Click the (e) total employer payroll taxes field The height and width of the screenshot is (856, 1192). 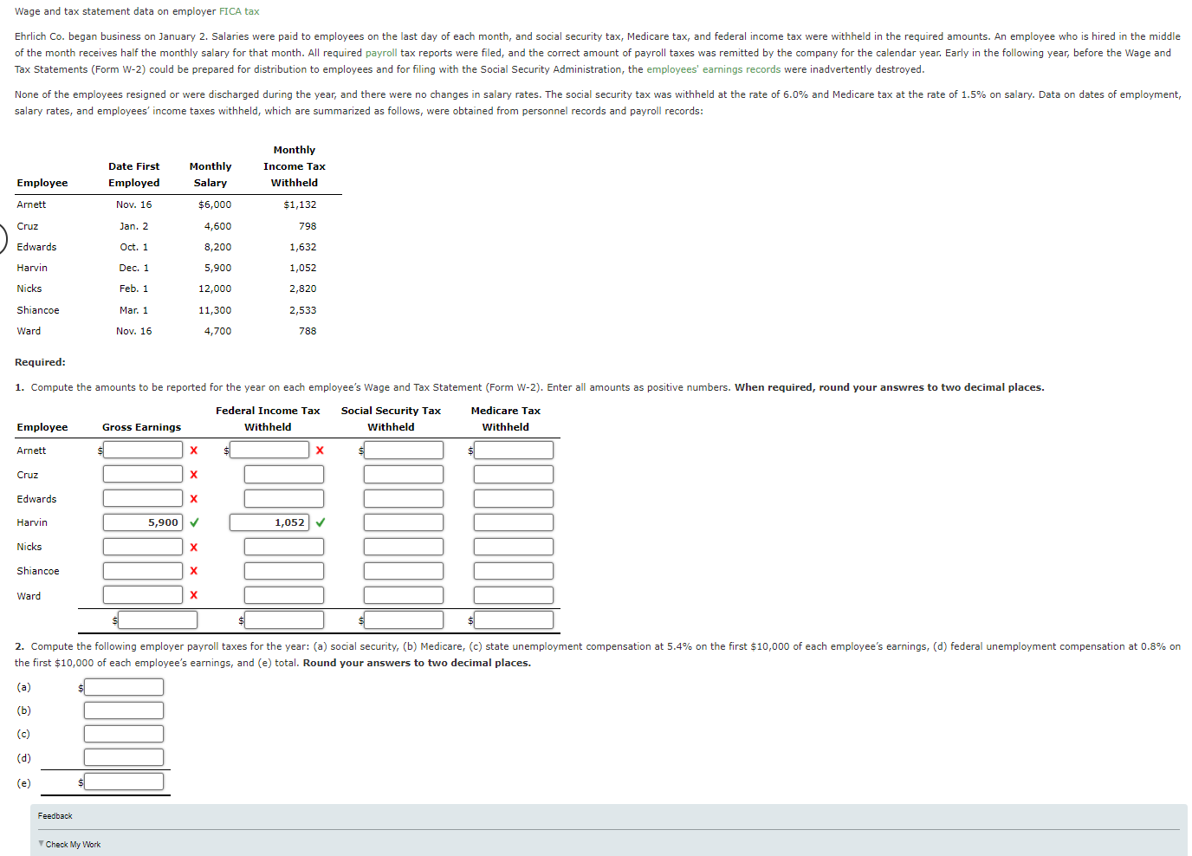[123, 781]
